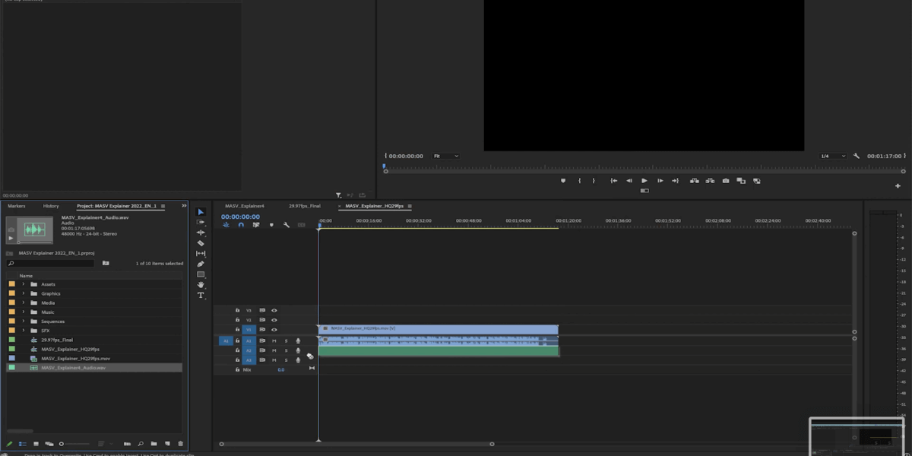
Task: Open the button editor plus icon
Action: (898, 185)
